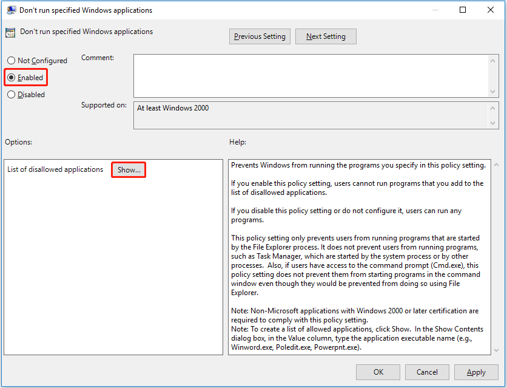This screenshot has height=388, width=507.
Task: Select the Disabled radio button
Action: pyautogui.click(x=11, y=94)
